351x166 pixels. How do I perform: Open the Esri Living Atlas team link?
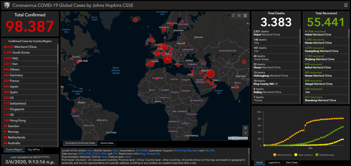pos(186,151)
